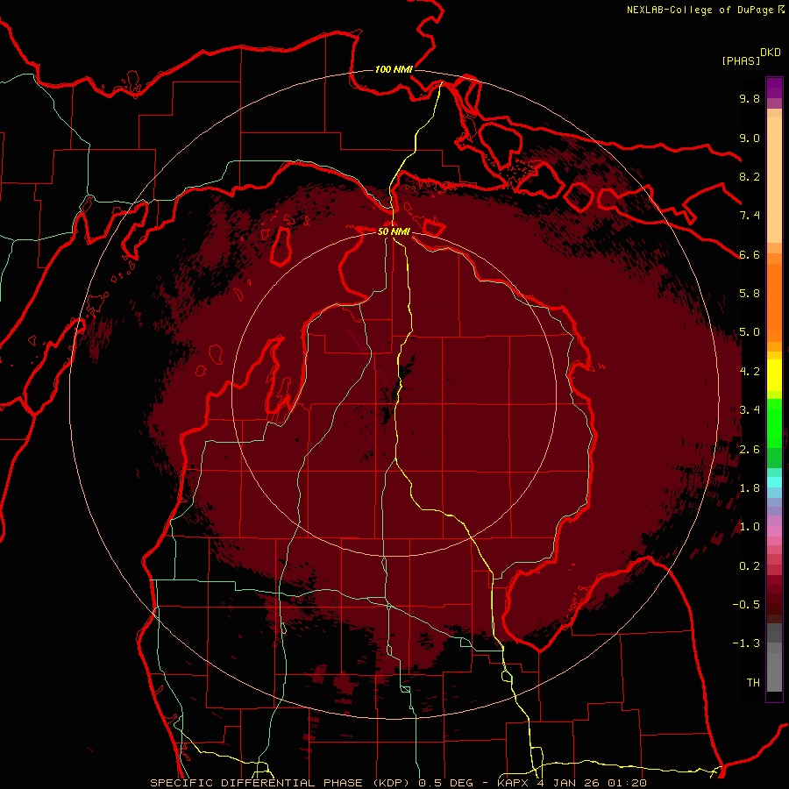789x789 pixels.
Task: Pick the pink segment of the color scale
Action: pos(774,531)
